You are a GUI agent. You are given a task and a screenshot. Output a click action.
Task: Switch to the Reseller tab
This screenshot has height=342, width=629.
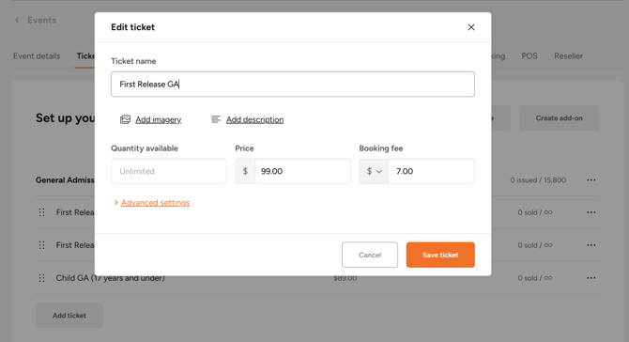(568, 56)
